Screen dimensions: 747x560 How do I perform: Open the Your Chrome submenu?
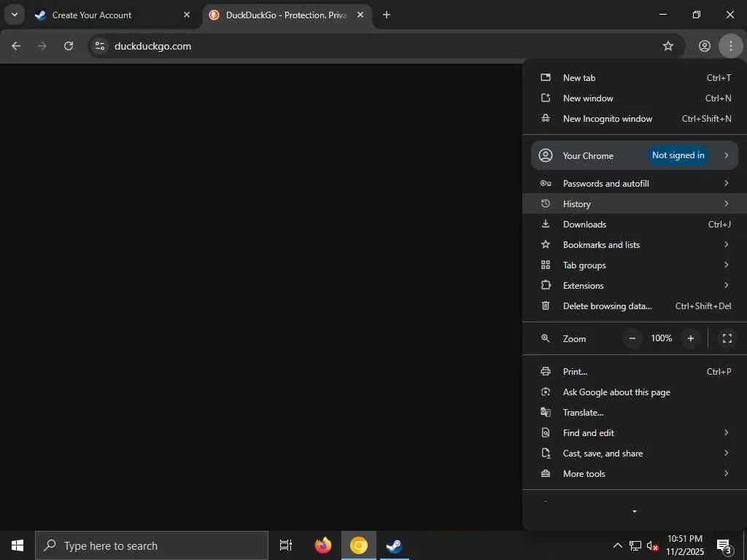[635, 155]
